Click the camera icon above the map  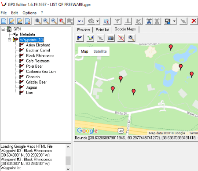click(x=111, y=38)
